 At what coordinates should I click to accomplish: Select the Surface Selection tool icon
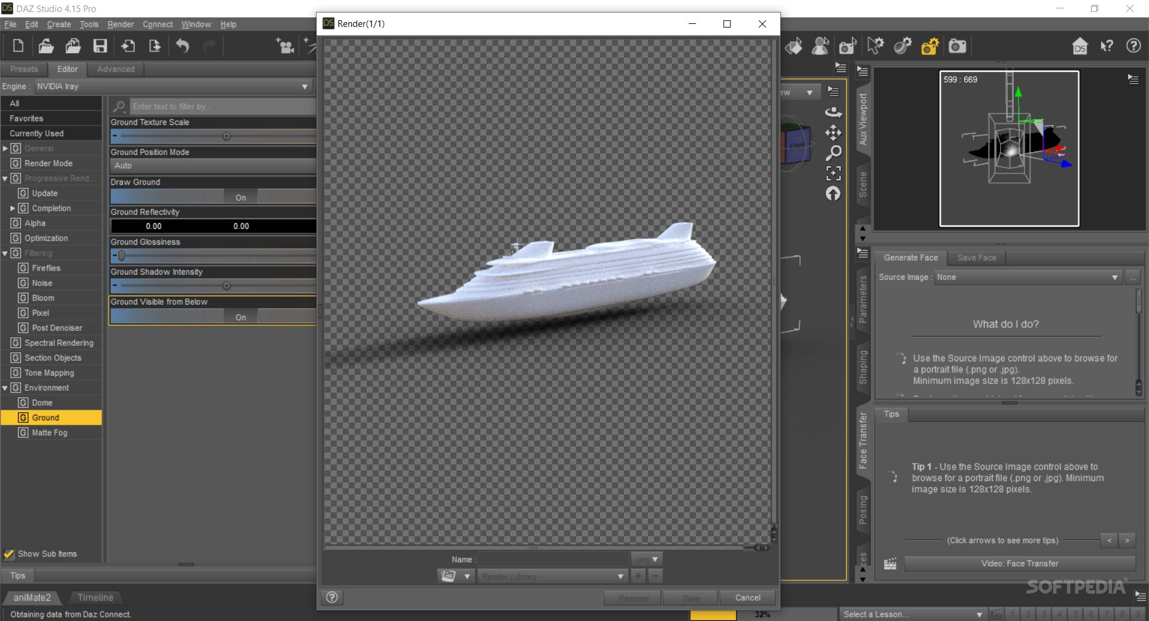pos(794,46)
